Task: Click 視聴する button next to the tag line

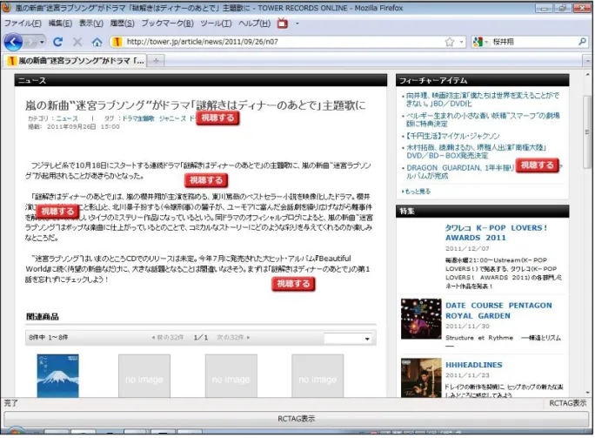Action: point(217,118)
